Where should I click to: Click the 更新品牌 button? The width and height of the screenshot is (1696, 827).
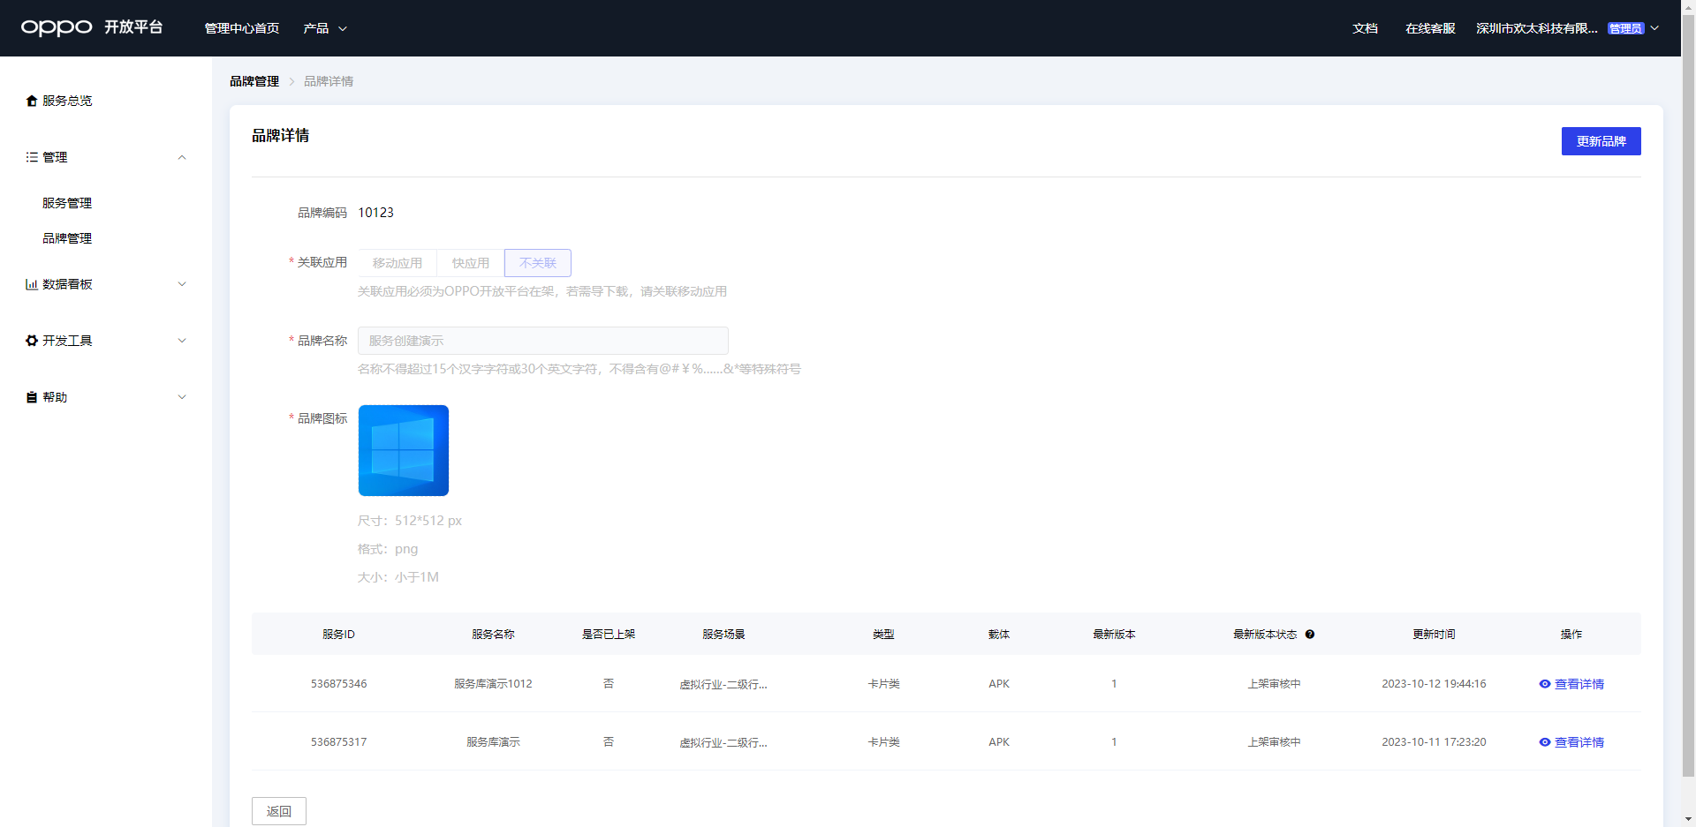[x=1601, y=141]
